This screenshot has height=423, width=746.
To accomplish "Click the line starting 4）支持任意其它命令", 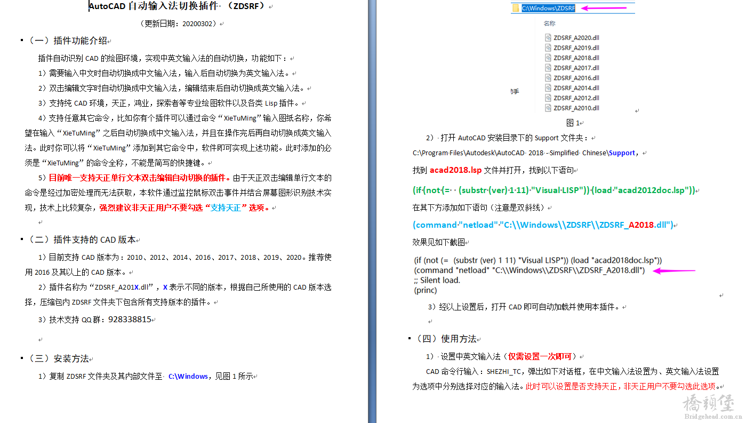I will [x=185, y=118].
